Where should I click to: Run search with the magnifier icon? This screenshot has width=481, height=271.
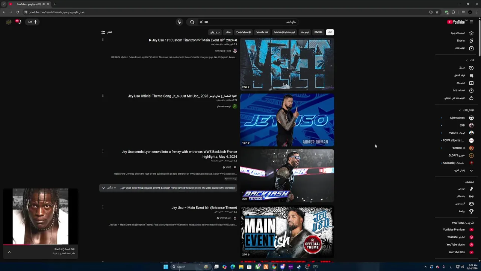click(x=192, y=22)
